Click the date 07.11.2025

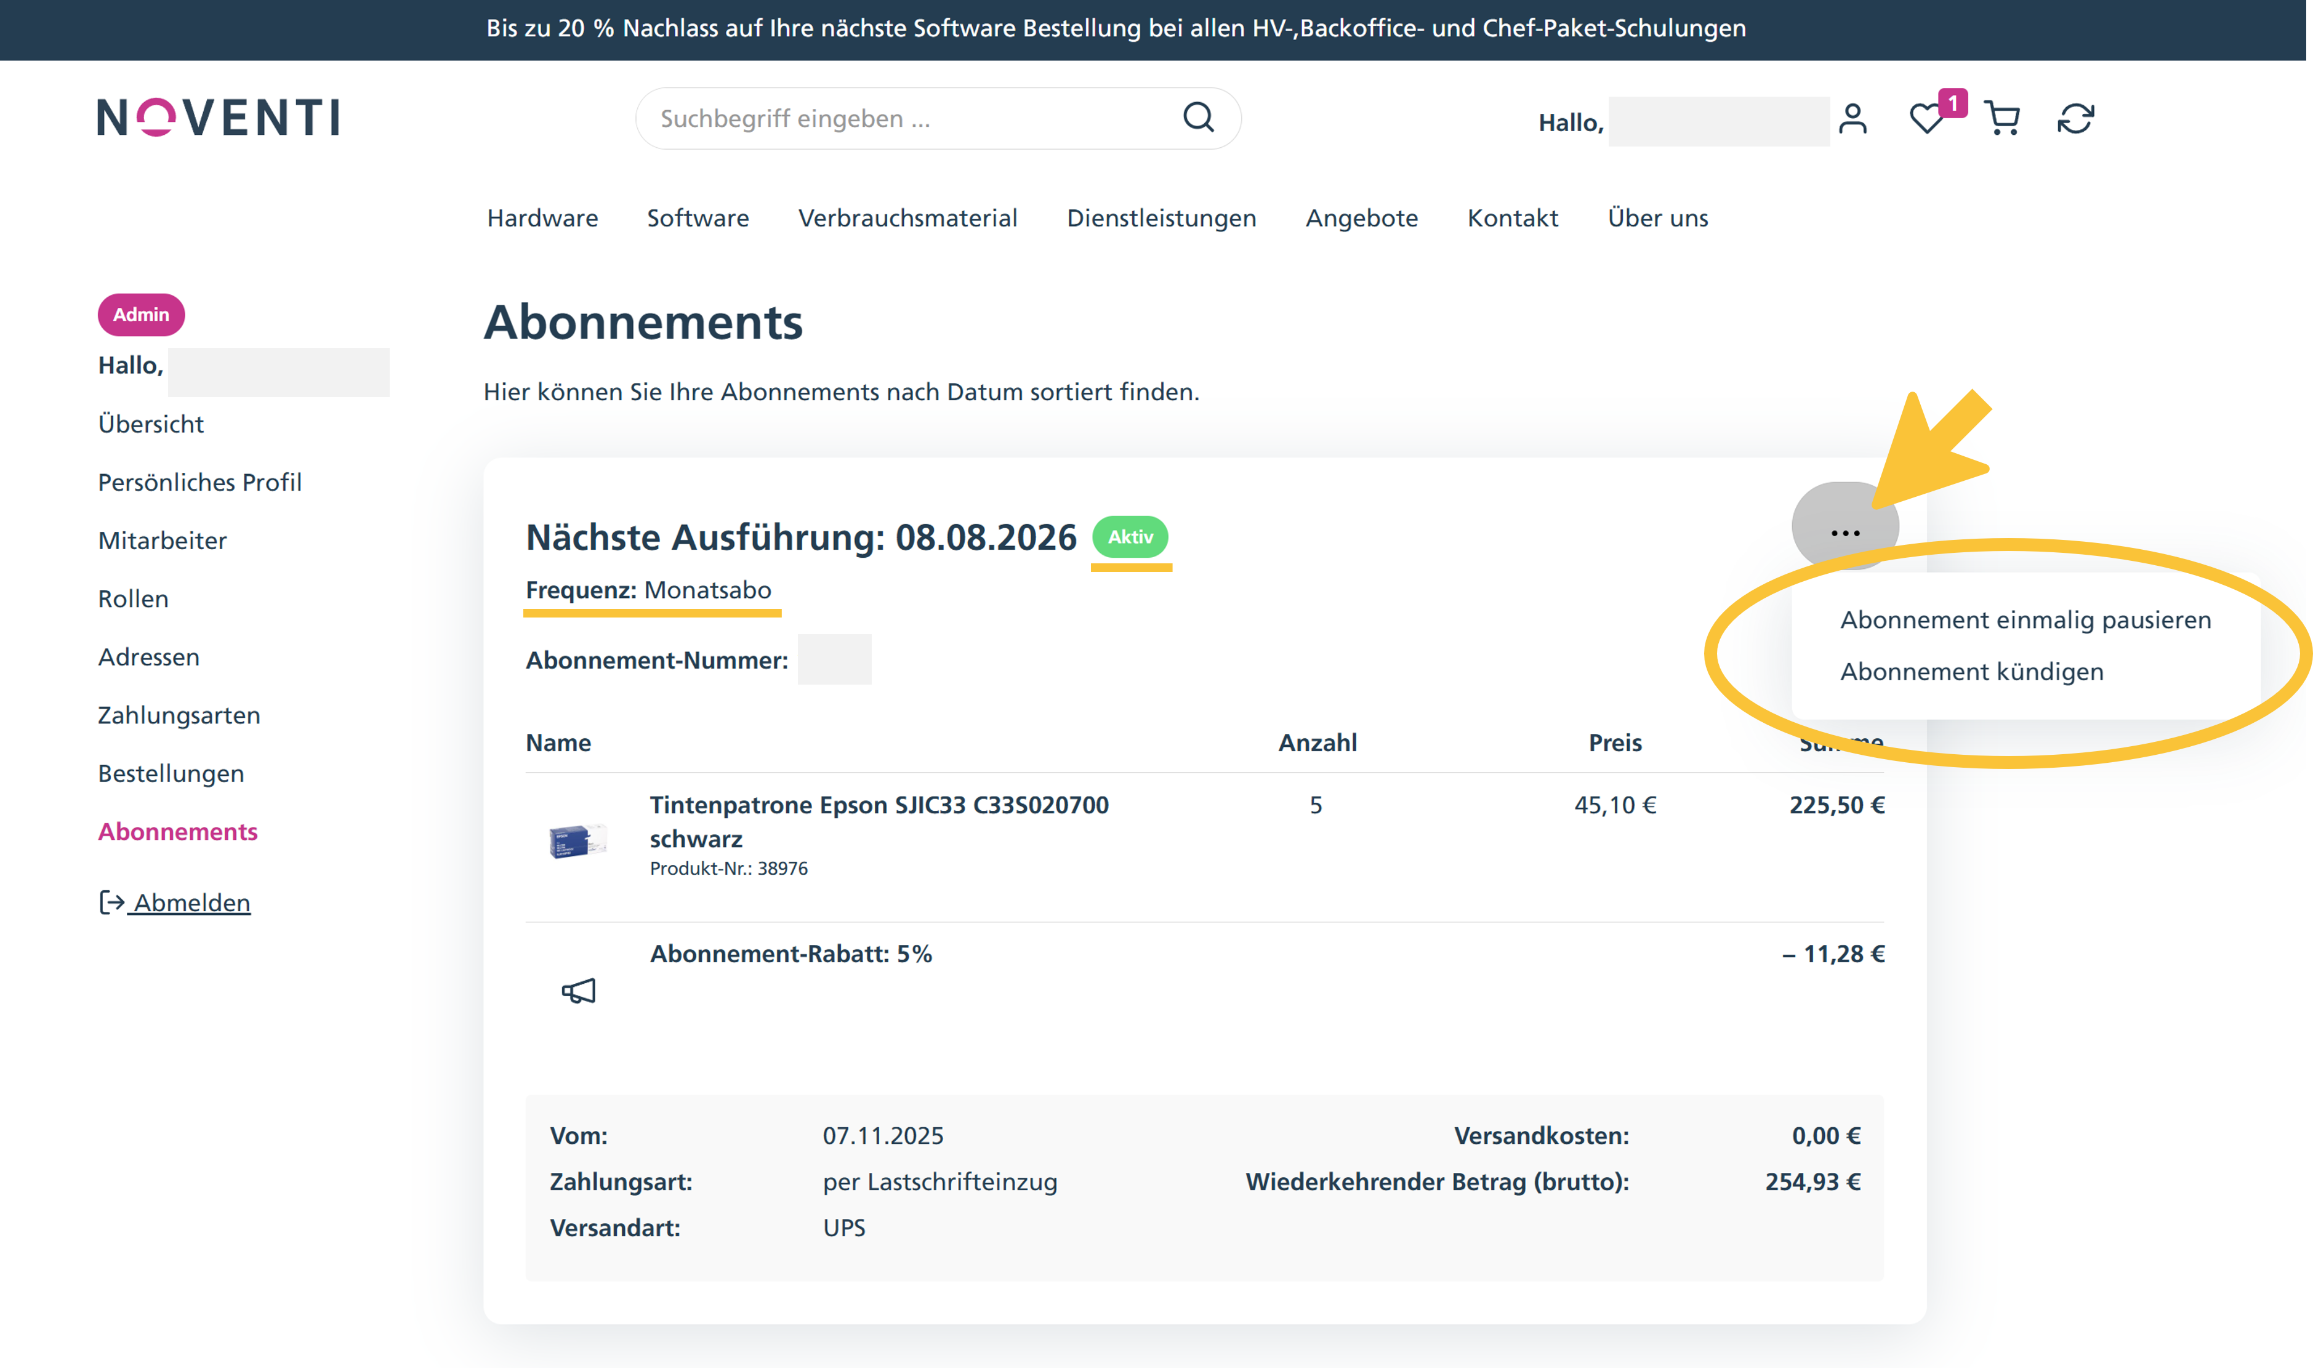point(883,1136)
